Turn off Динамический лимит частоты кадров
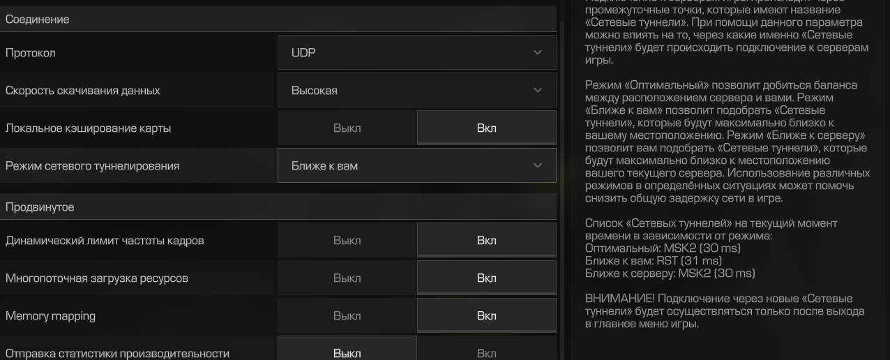Image resolution: width=890 pixels, height=360 pixels. (347, 241)
